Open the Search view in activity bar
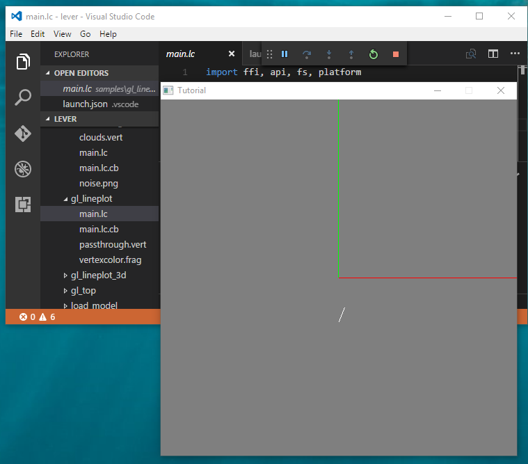Image resolution: width=528 pixels, height=464 pixels. tap(23, 97)
